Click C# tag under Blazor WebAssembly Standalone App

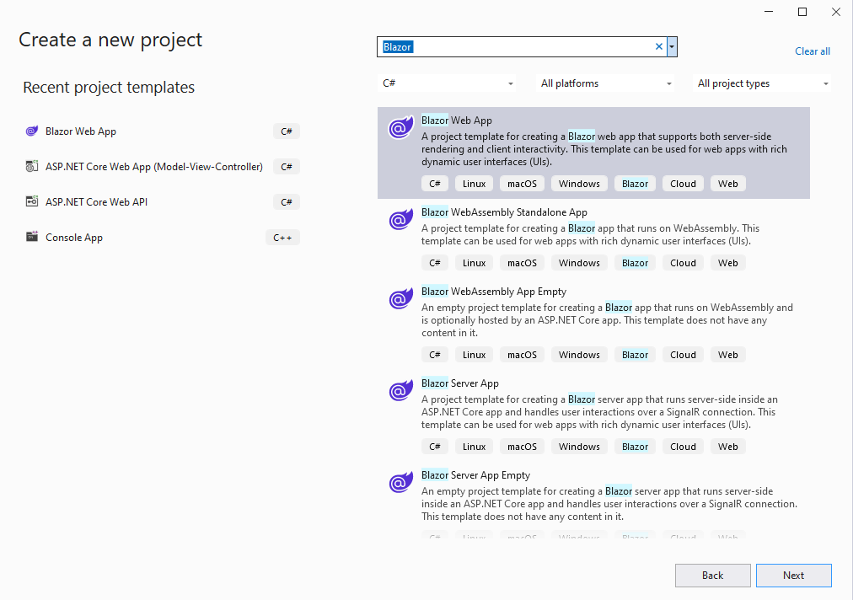click(x=435, y=263)
